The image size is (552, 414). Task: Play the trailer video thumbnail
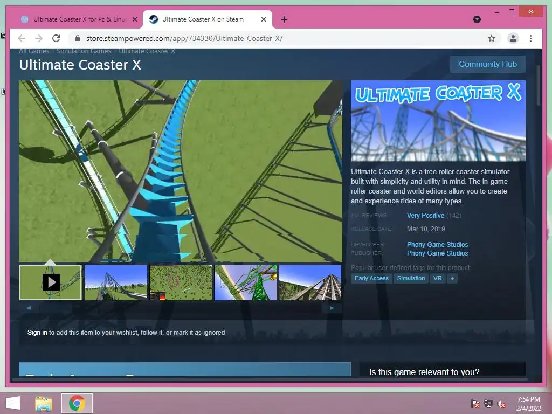(x=50, y=282)
